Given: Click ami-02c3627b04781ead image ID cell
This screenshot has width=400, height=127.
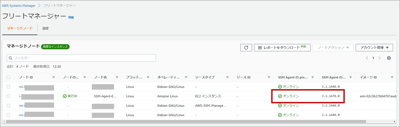Looking at the screenshot, I should (379, 96).
